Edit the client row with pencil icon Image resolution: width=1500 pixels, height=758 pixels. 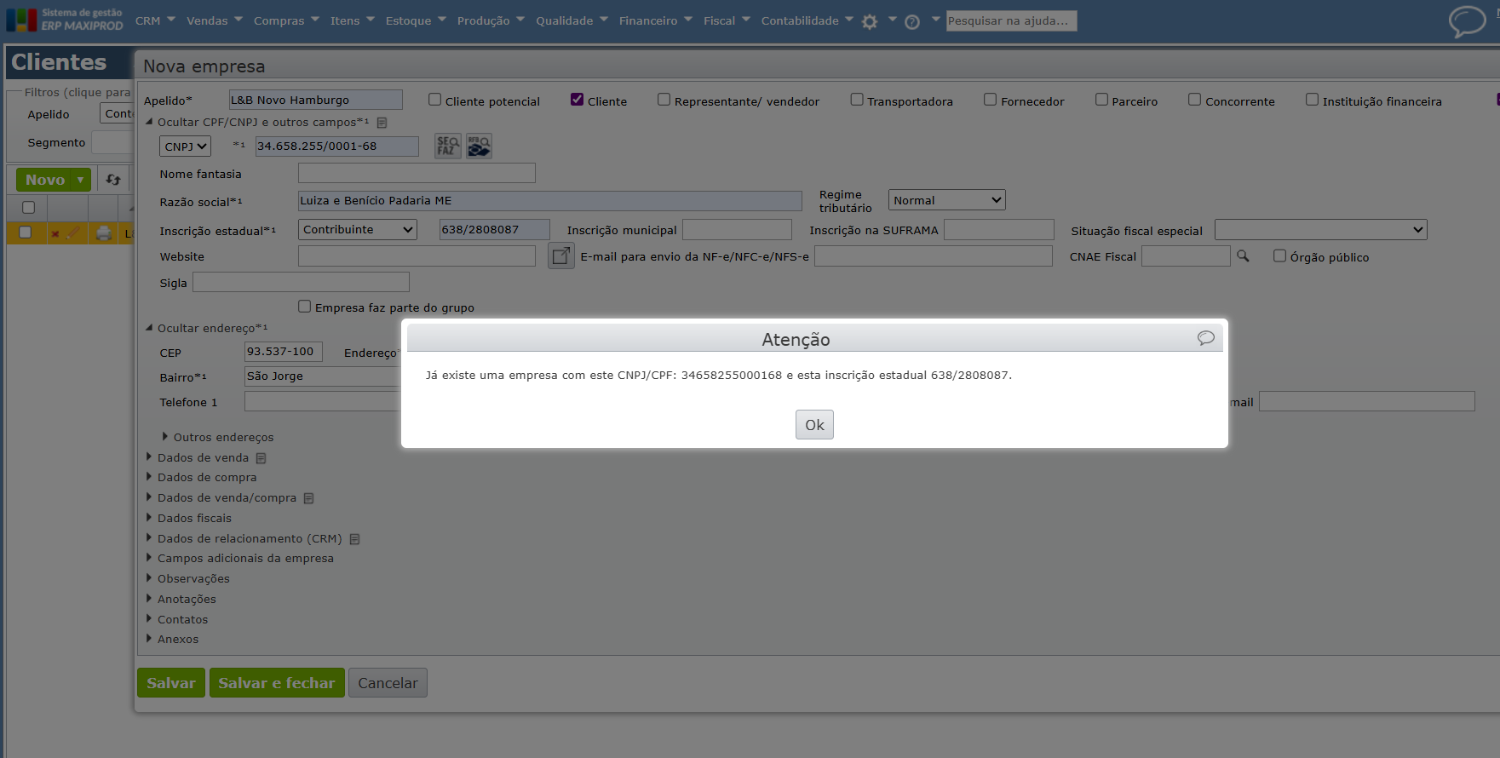click(x=73, y=233)
